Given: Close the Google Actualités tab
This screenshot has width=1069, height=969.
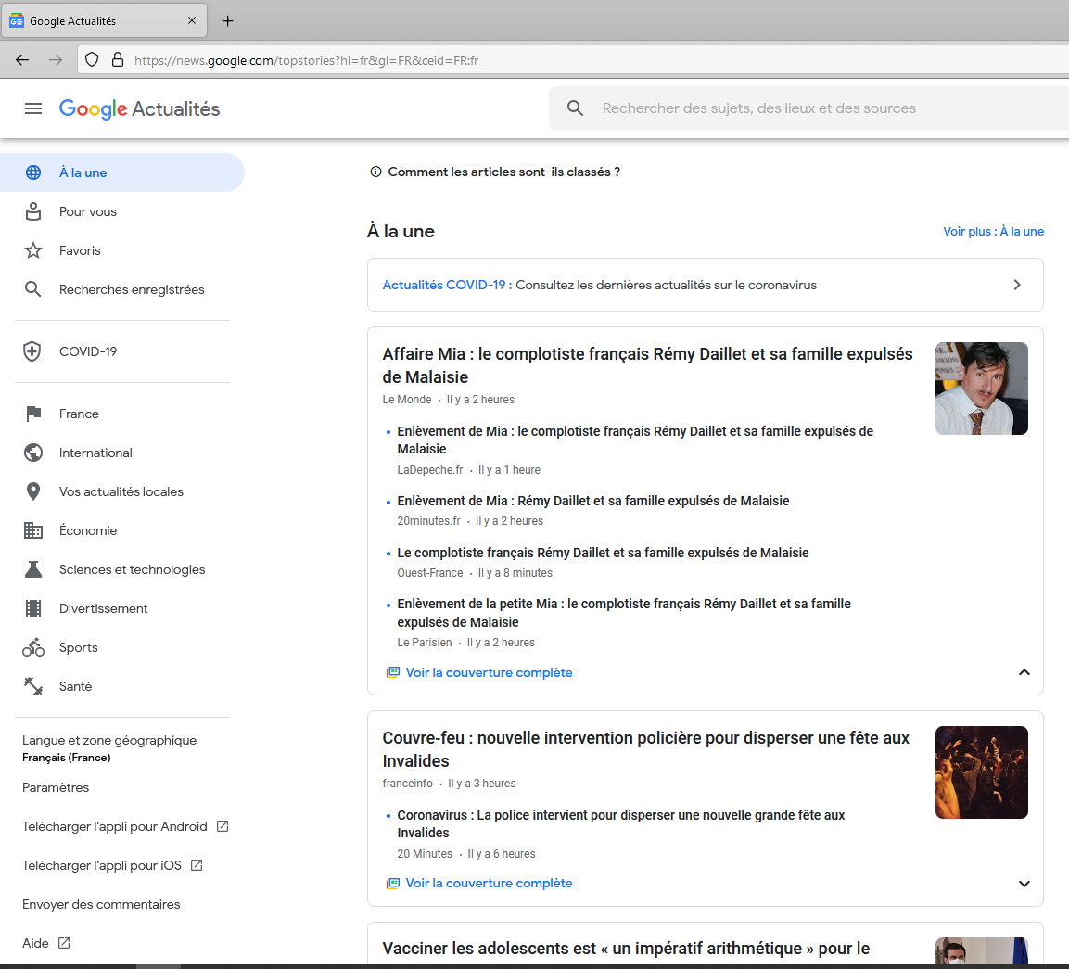Looking at the screenshot, I should [x=192, y=20].
